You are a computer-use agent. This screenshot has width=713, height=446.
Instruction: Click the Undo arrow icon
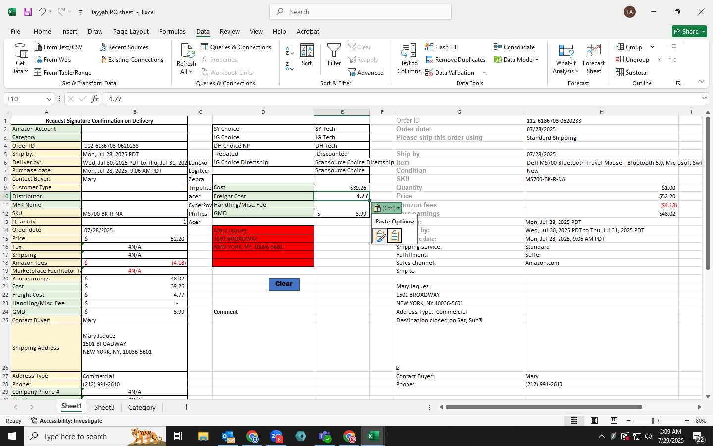coord(42,12)
